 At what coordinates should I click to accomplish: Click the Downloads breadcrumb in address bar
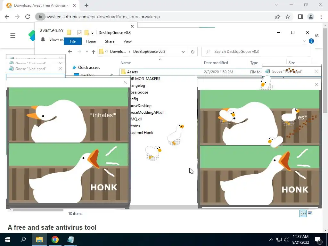118,52
